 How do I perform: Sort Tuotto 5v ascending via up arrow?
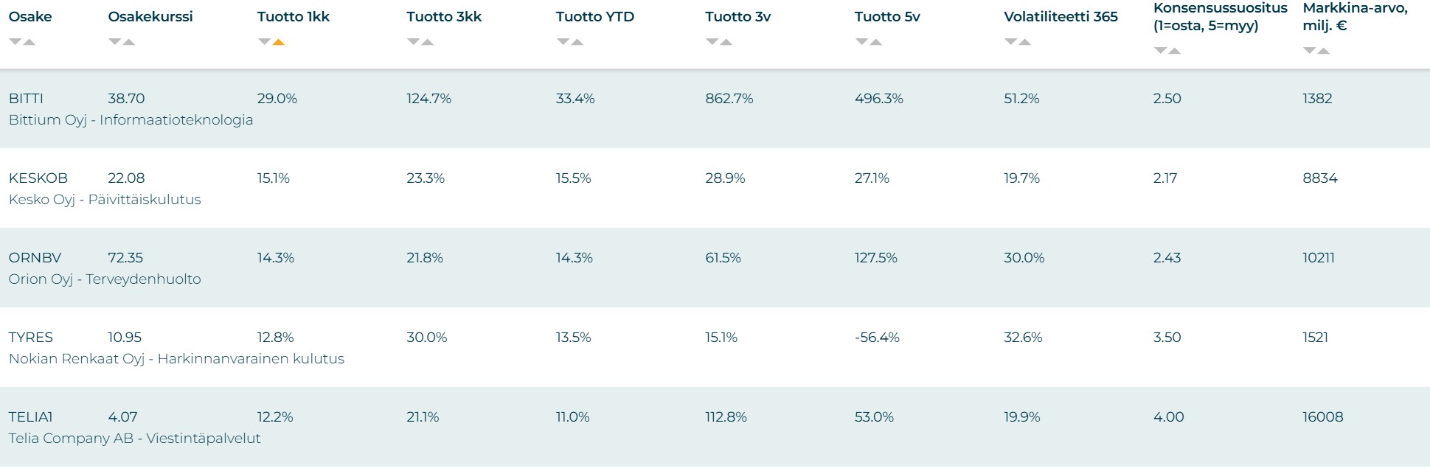pos(876,42)
